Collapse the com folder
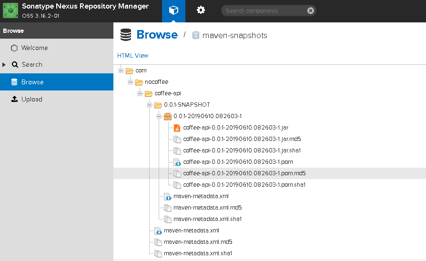The height and width of the screenshot is (261, 426). tap(121, 70)
